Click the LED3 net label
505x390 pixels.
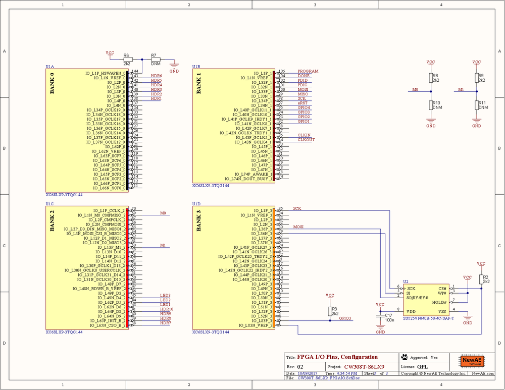(x=165, y=295)
